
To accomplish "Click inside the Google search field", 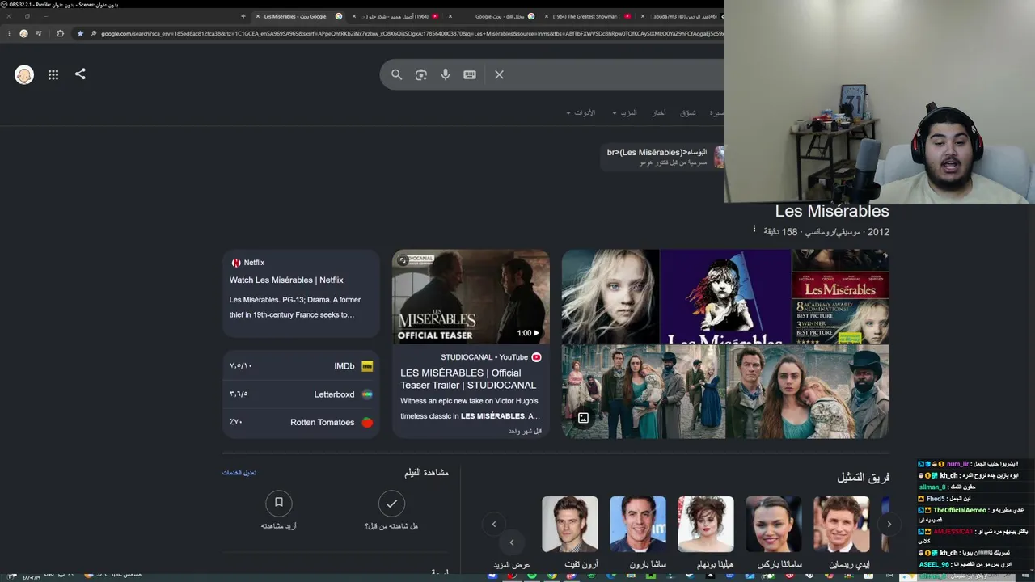I will coord(615,74).
